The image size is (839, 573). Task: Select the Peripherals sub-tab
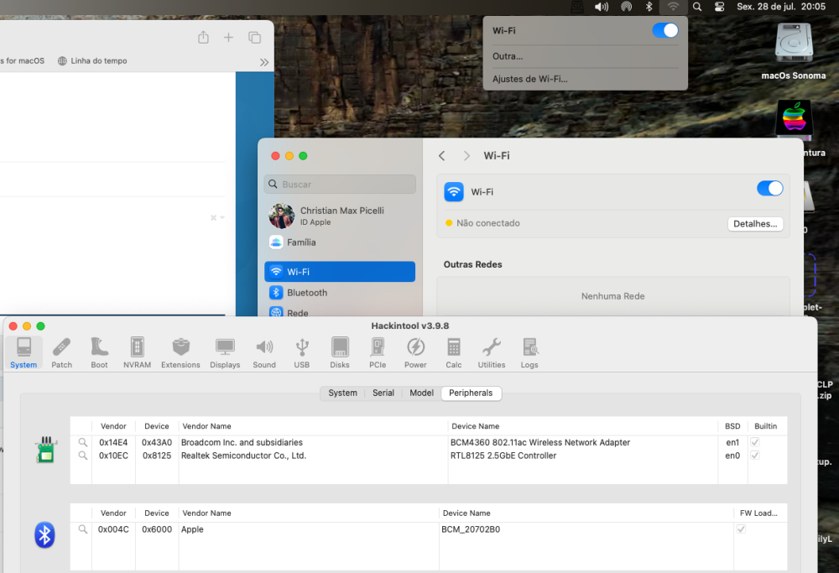pos(471,393)
